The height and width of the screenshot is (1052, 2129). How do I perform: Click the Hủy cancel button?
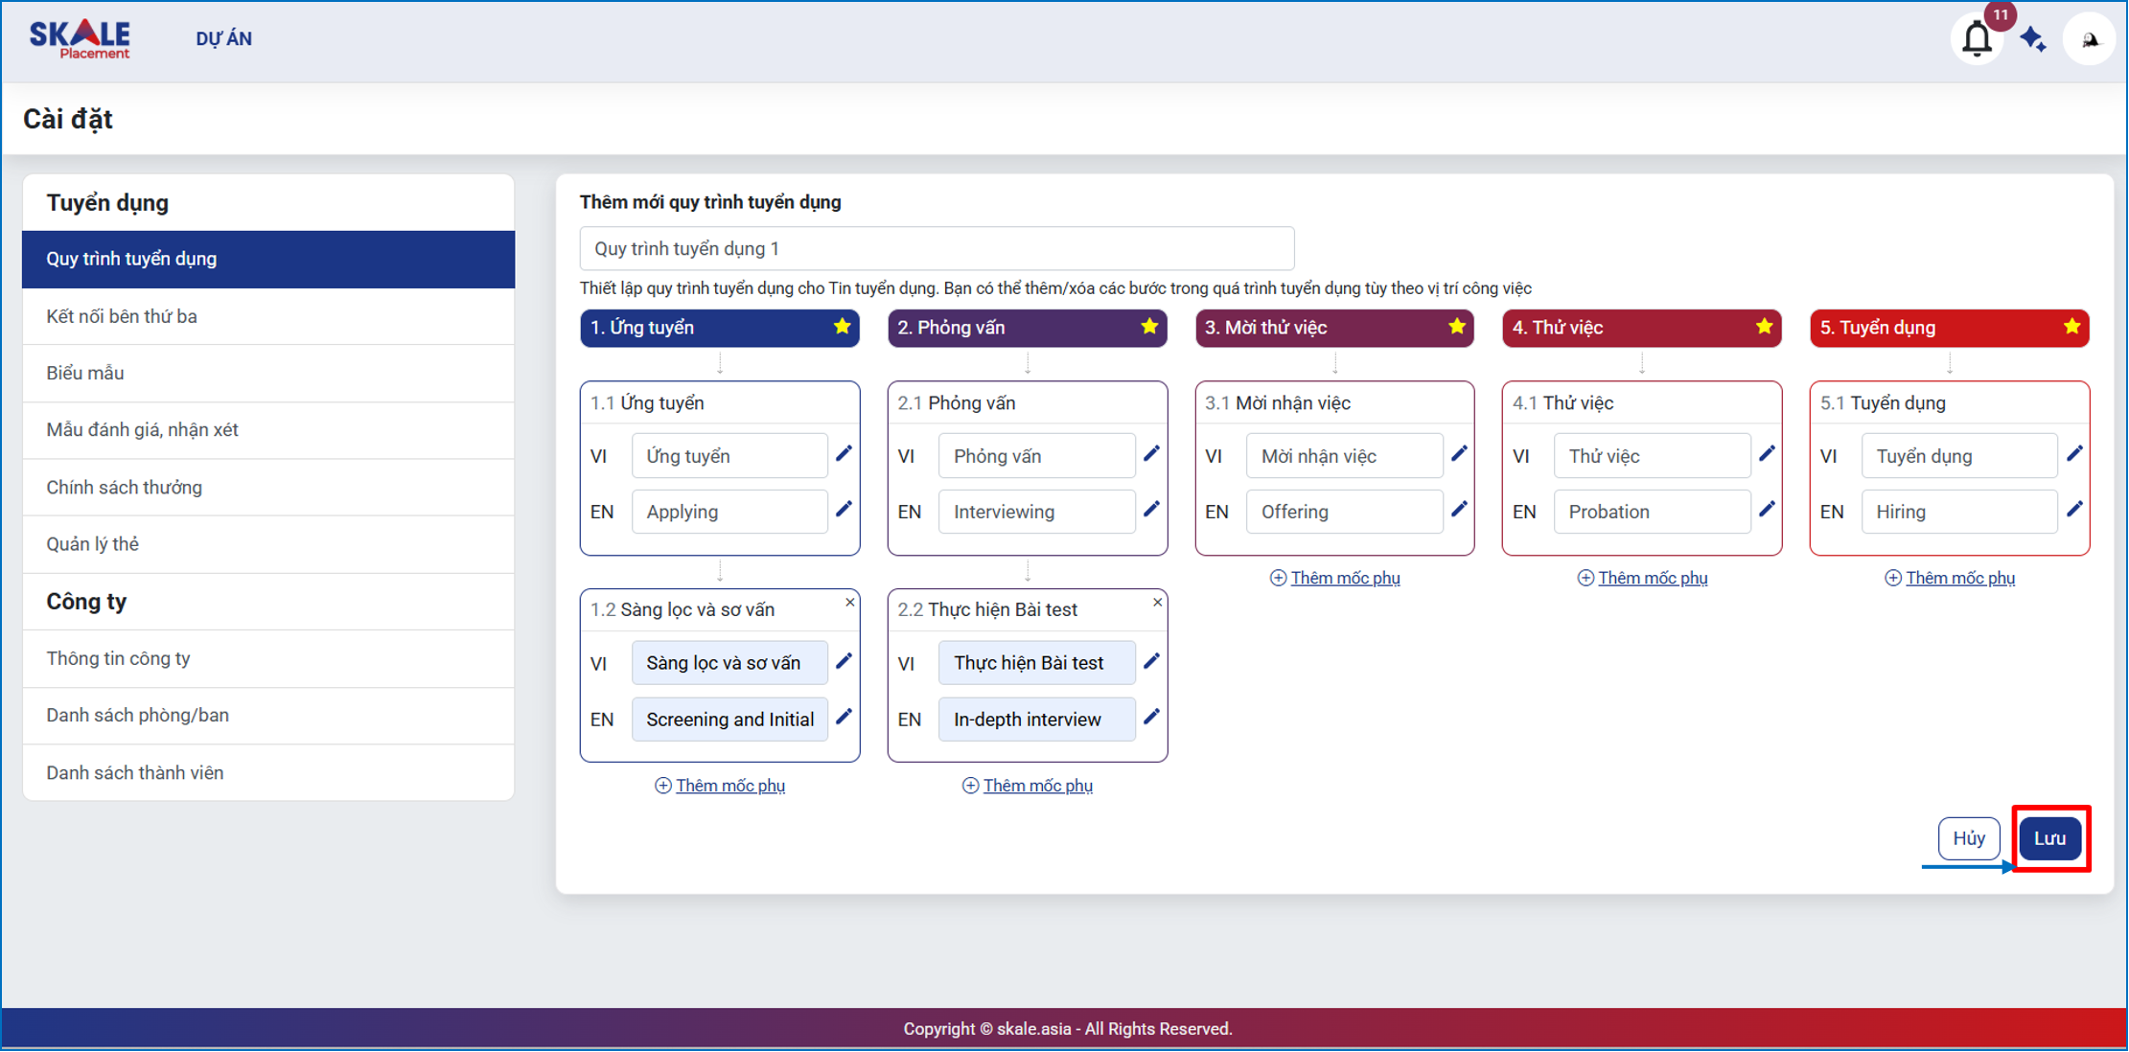(x=1968, y=838)
